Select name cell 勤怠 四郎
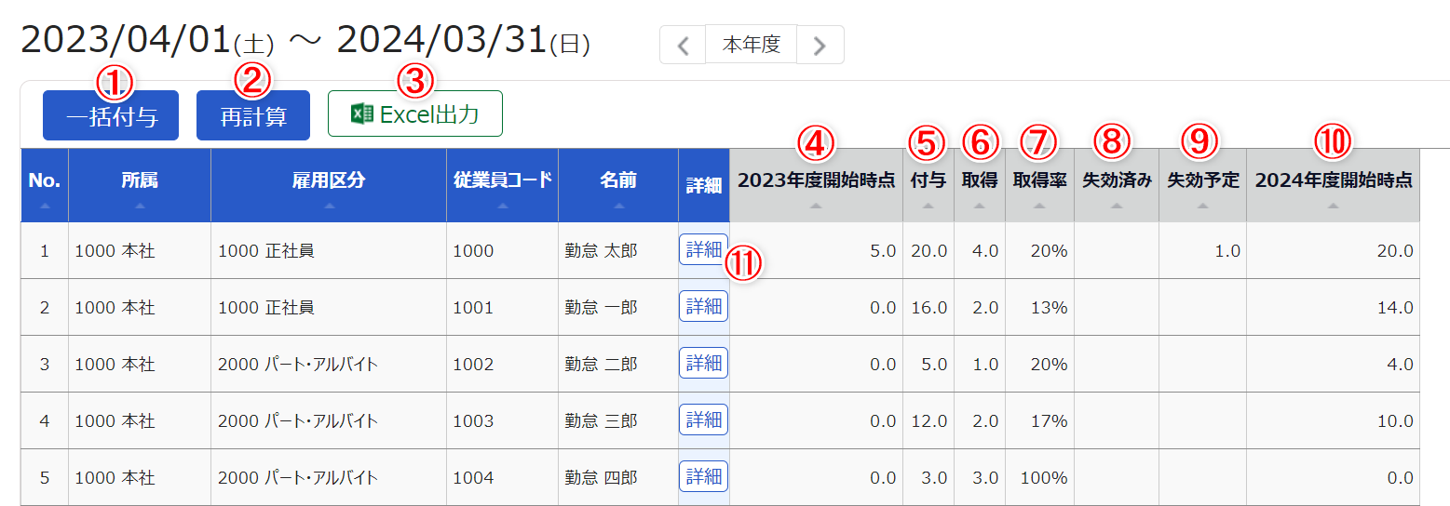 [618, 478]
